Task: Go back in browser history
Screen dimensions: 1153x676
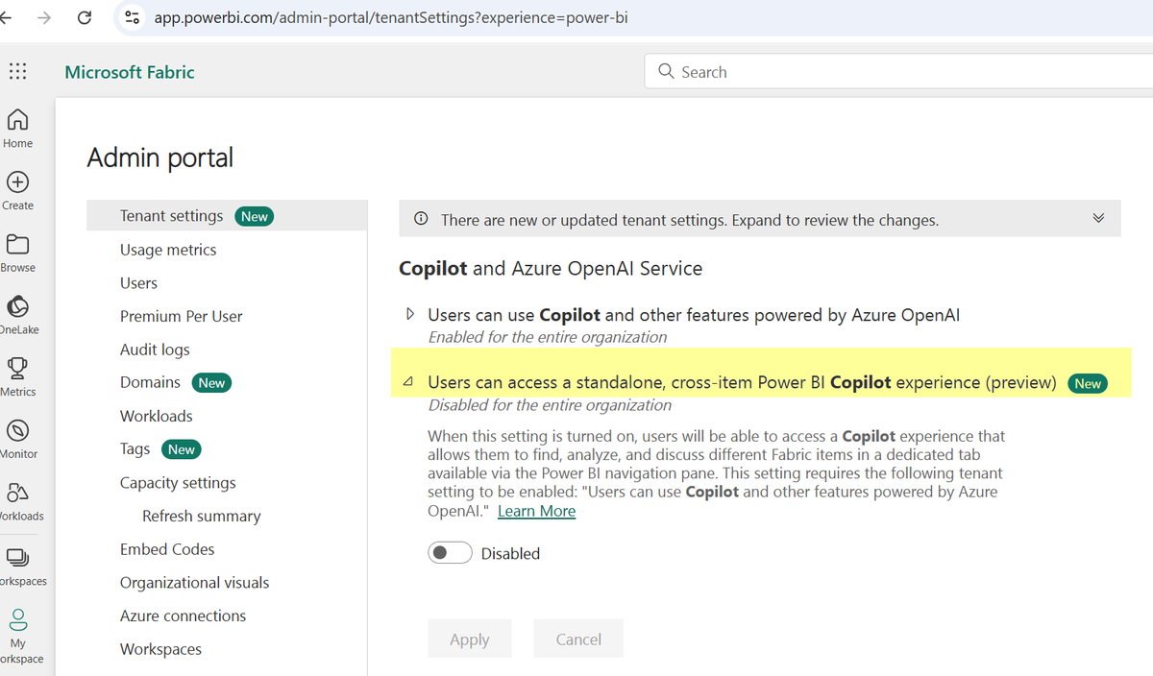Action: point(6,17)
